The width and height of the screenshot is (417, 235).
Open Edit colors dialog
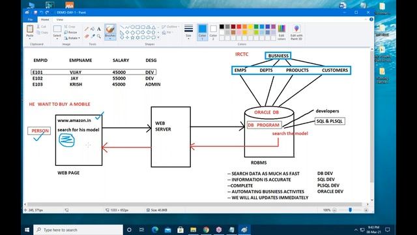[x=281, y=32]
